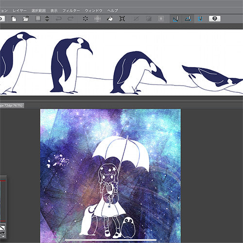Click the Clear Outside Selection icon
This screenshot has height=243, width=243.
[x=97, y=19]
